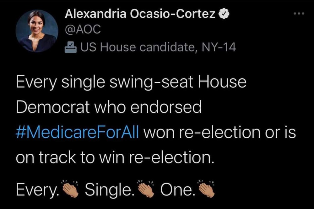Click "One." in the final line
The height and width of the screenshot is (209, 314).
pos(176,189)
